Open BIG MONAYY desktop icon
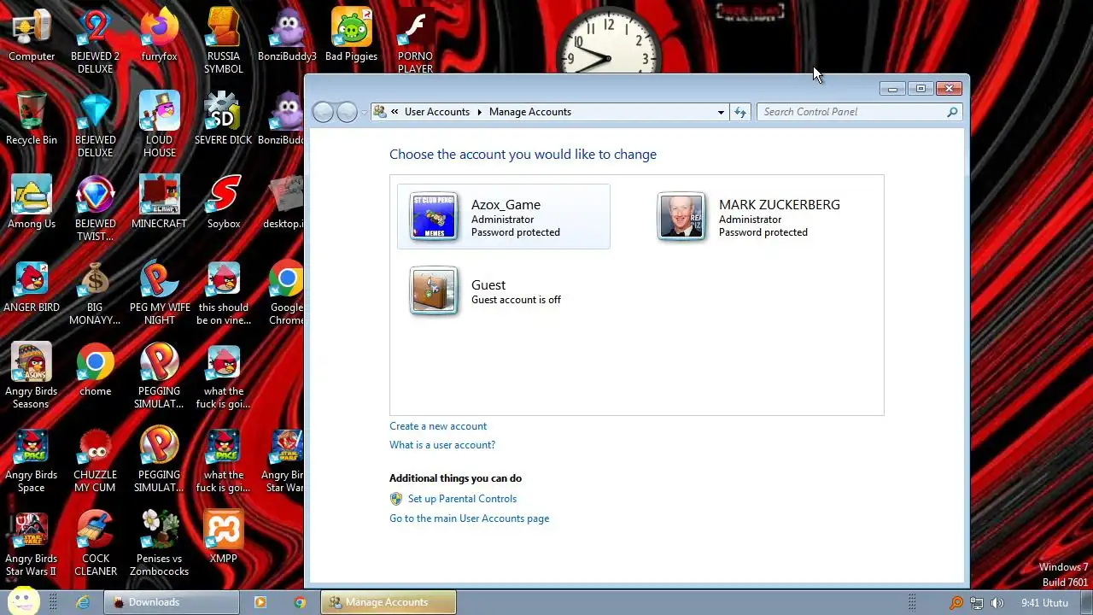This screenshot has width=1093, height=615. click(x=95, y=292)
